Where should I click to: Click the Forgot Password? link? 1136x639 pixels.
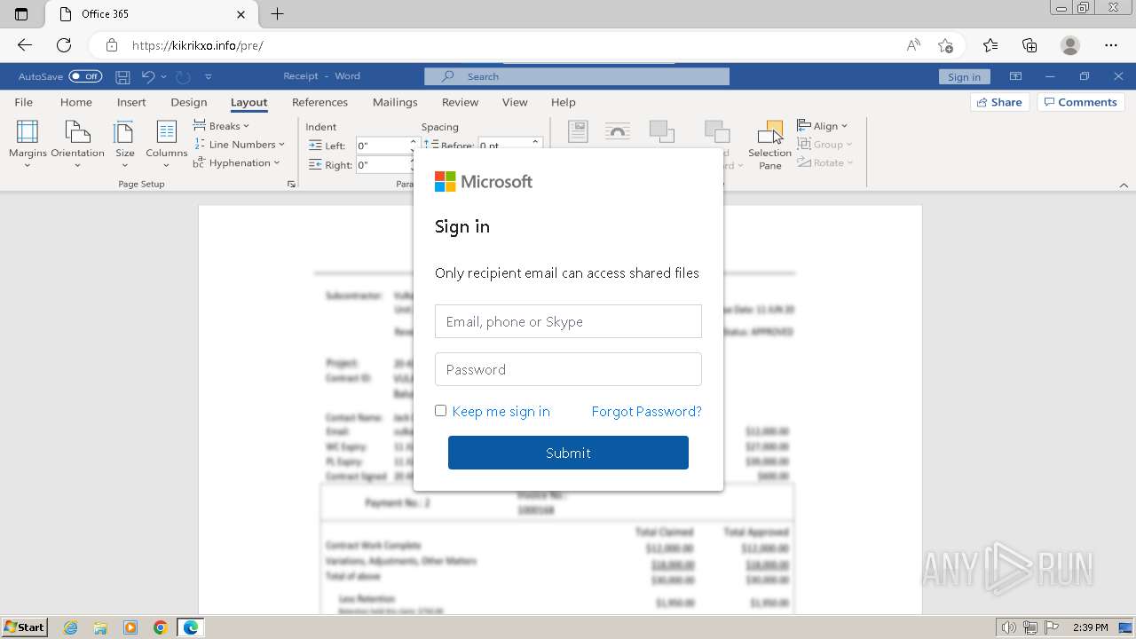pos(646,411)
